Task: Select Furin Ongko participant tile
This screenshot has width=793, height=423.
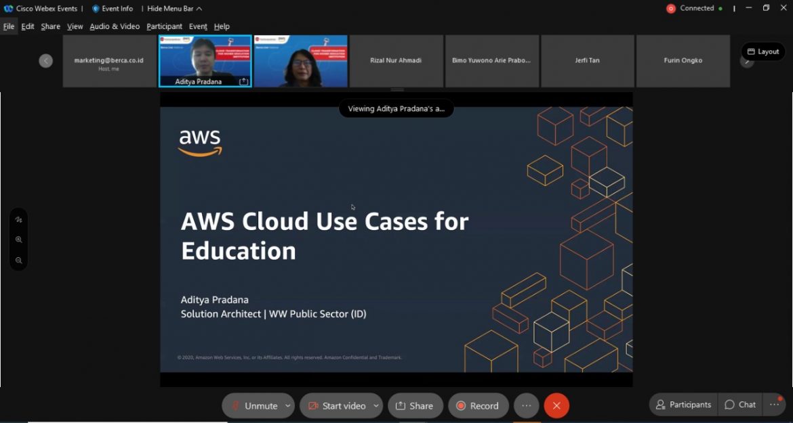Action: 683,61
